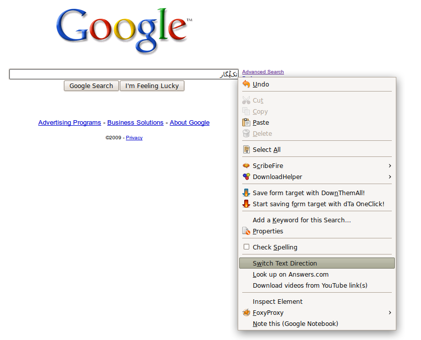This screenshot has width=421, height=340.
Task: Choose Add a Keyword for this Search
Action: [317, 220]
